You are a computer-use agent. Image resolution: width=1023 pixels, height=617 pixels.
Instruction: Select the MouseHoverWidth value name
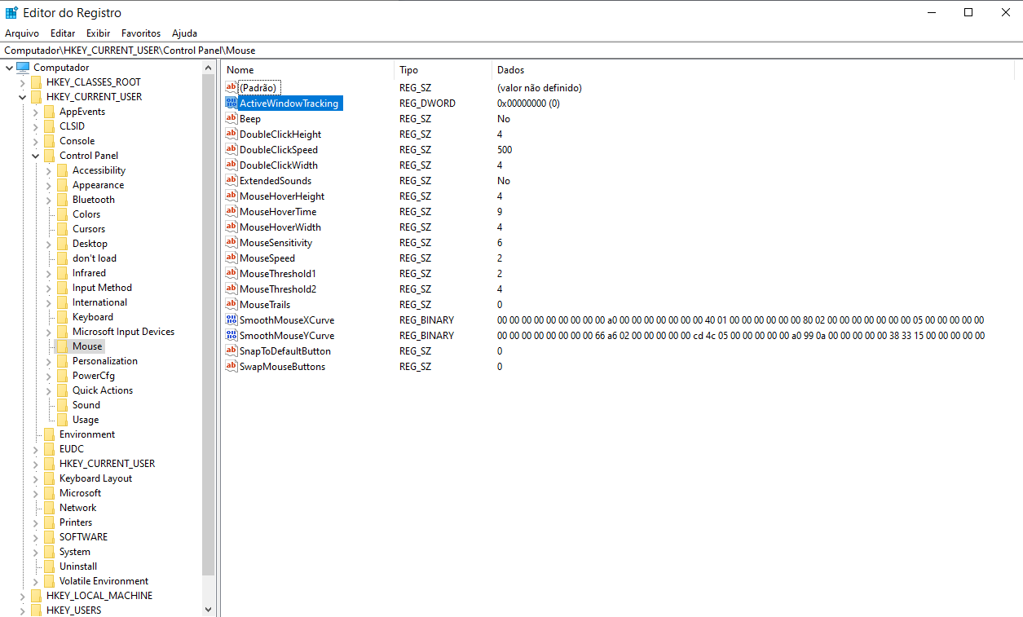280,227
